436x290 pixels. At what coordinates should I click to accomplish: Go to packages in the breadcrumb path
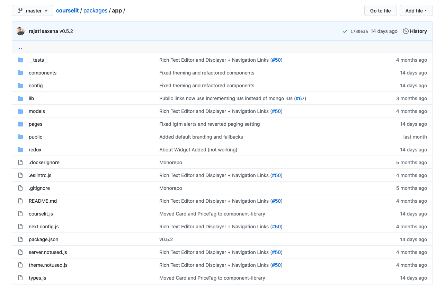click(x=95, y=11)
